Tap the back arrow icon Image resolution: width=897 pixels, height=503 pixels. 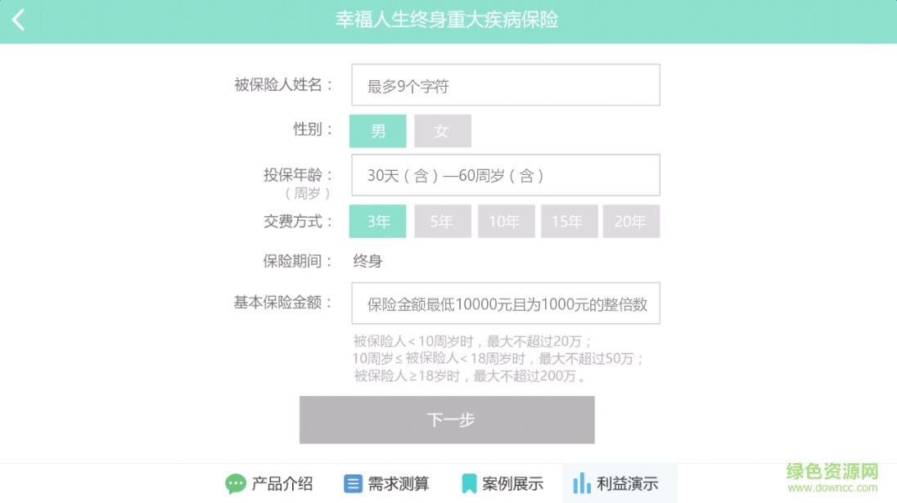(x=19, y=20)
